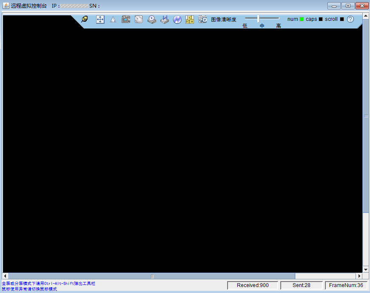Switch mouse mode with the mouse icon

(139, 19)
